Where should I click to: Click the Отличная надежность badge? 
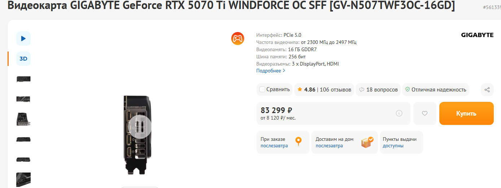click(x=436, y=90)
